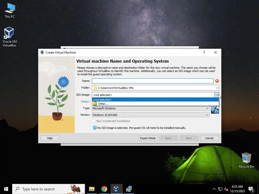Collapse the ISO Image dropdown arrow
Image resolution: width=259 pixels, height=194 pixels.
pyautogui.click(x=217, y=95)
